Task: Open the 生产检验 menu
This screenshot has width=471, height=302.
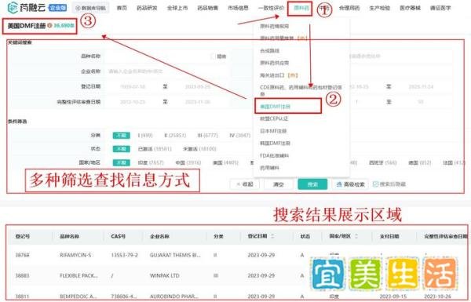Action: [x=379, y=8]
